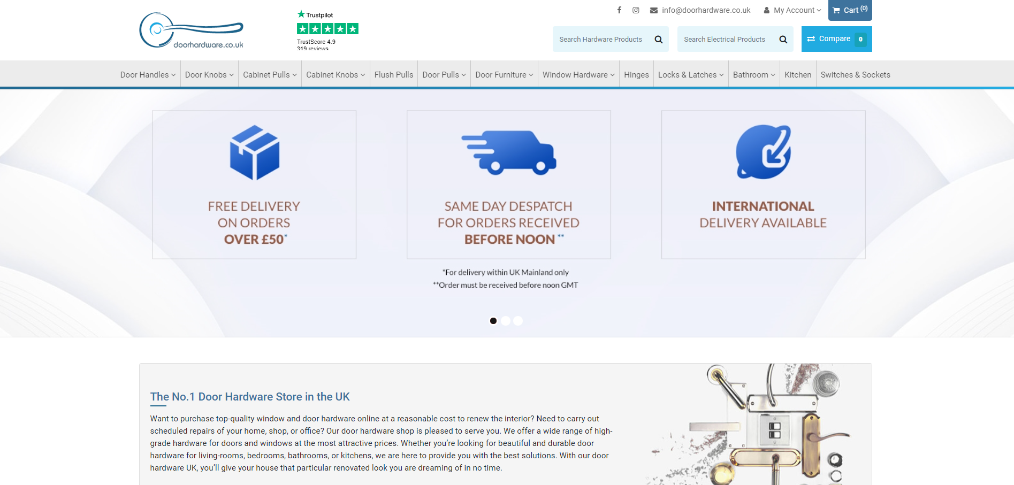
Task: Click the Search Hardware Products field
Action: 601,40
